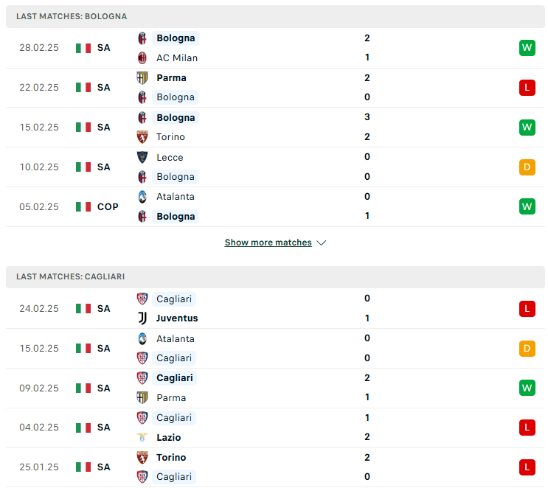
Task: Click the Parma crest in 22.02.25 match
Action: pos(142,78)
